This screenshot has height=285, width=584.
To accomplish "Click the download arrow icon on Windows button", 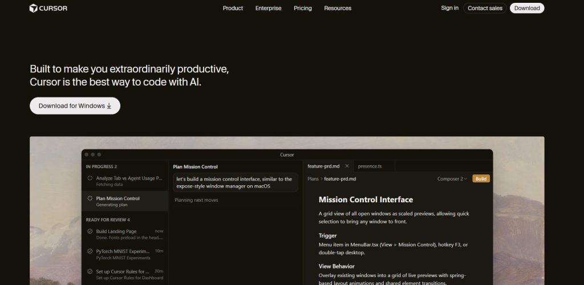I will [109, 106].
